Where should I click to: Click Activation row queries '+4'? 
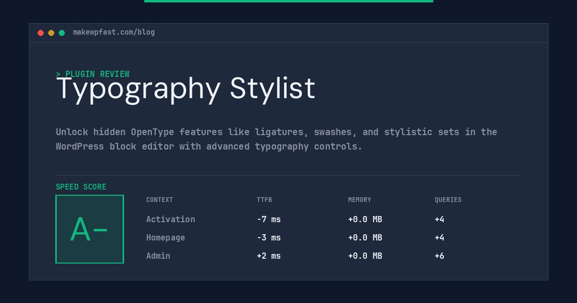tap(439, 219)
